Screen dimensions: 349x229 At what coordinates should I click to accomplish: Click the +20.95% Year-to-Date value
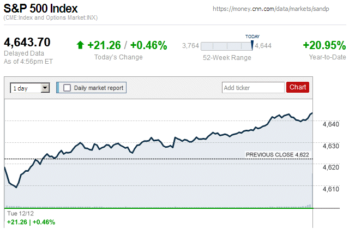tap(324, 45)
